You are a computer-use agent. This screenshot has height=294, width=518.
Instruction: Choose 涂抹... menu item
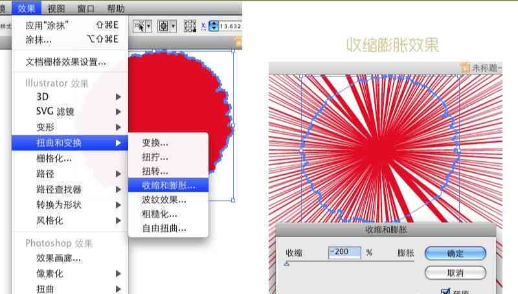coord(70,40)
